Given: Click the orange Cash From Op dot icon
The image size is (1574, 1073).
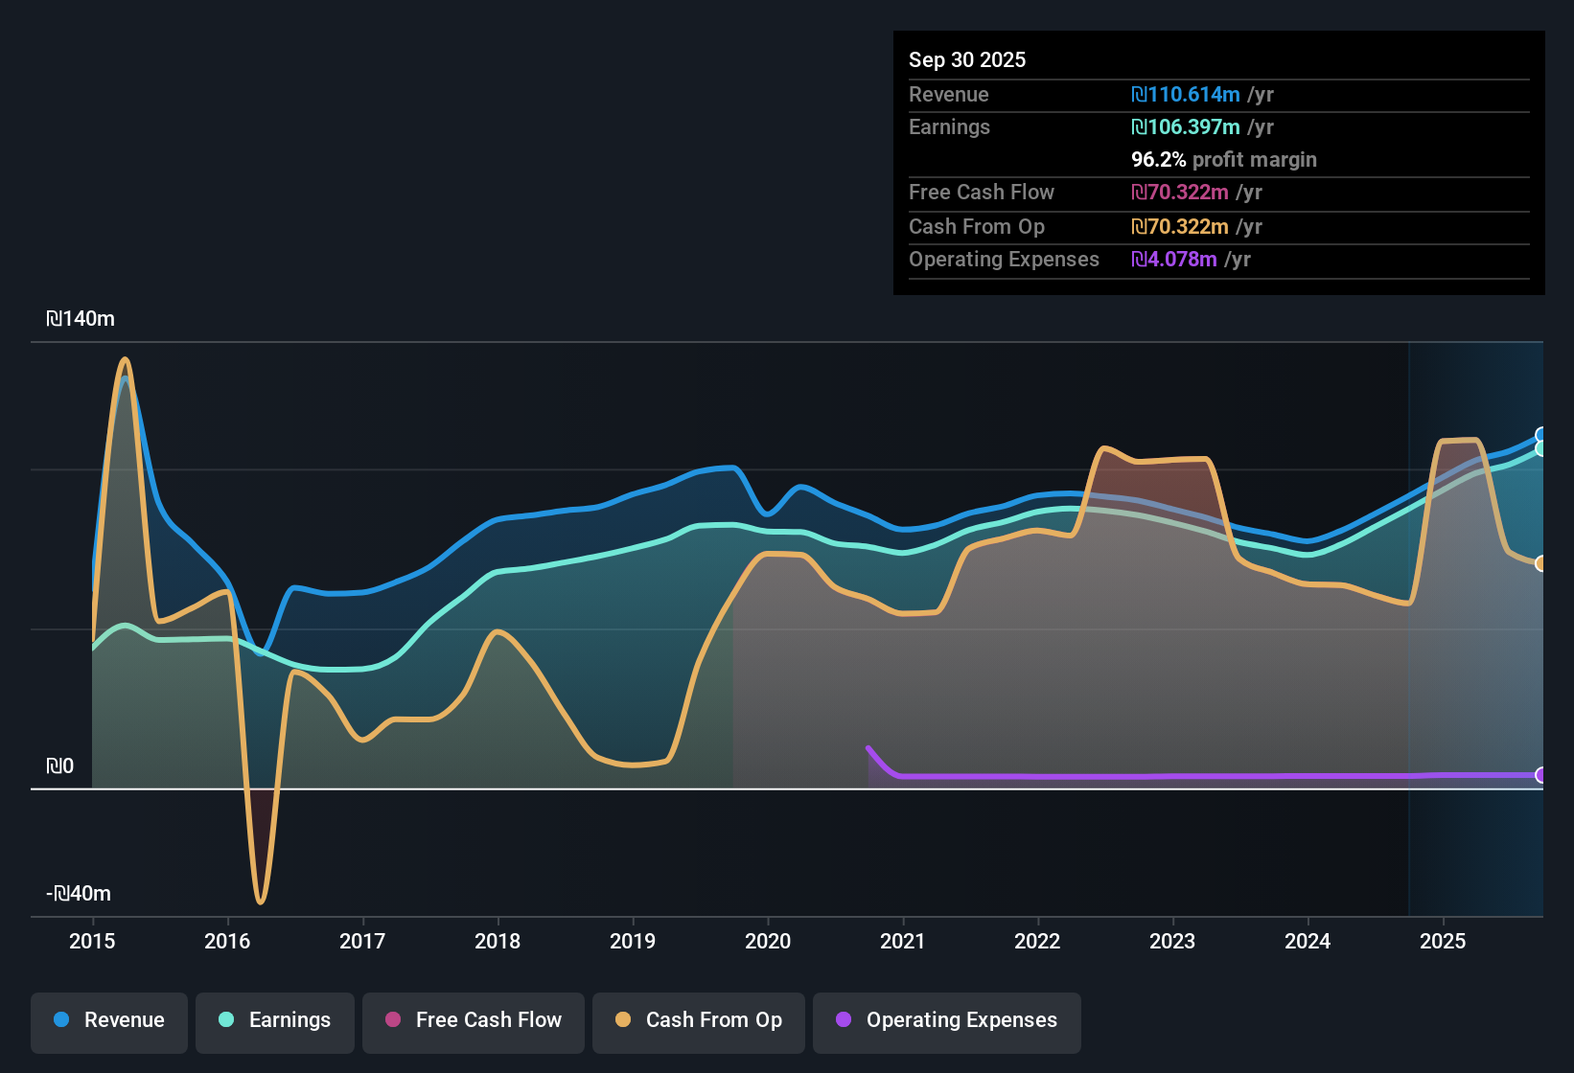Looking at the screenshot, I should click(x=623, y=1021).
